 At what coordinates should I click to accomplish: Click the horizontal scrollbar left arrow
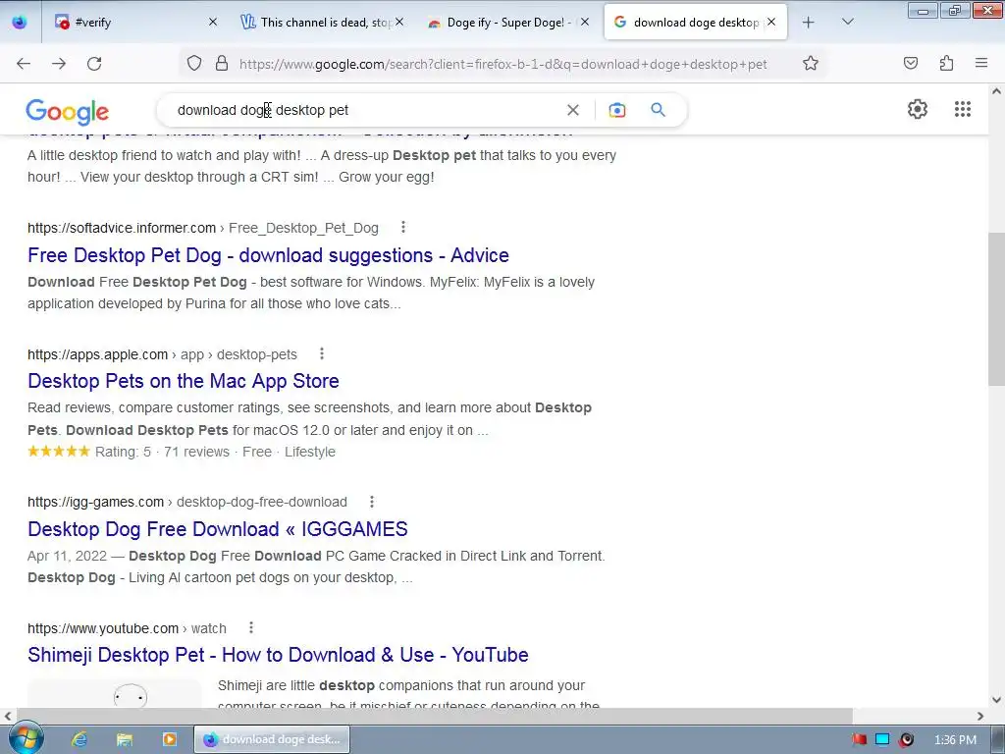click(8, 716)
